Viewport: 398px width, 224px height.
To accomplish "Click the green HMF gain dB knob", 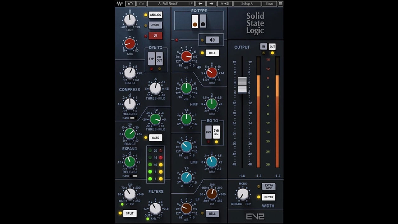I will pos(186,88).
